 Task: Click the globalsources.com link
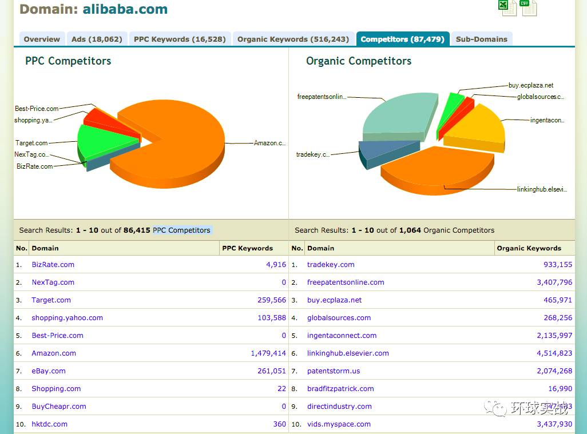tap(339, 318)
